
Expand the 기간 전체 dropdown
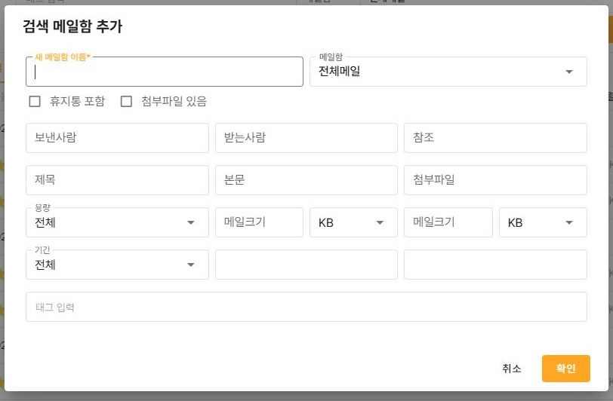(117, 265)
